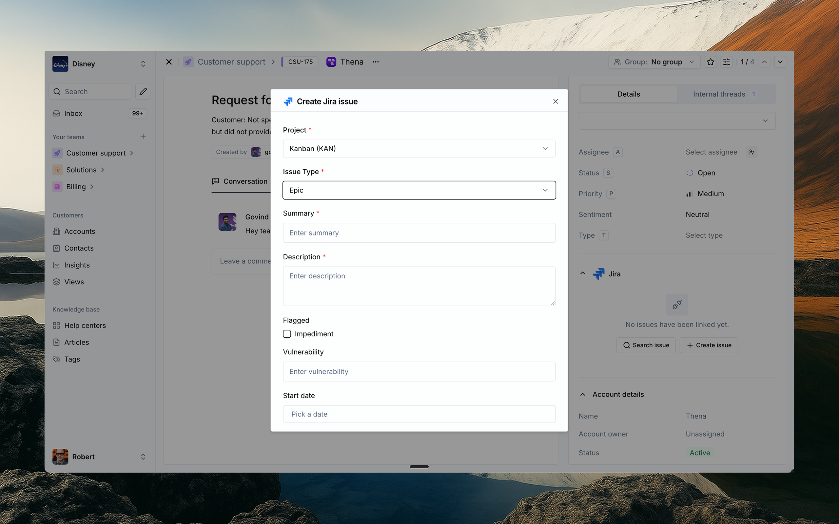Click the Search issue button
This screenshot has width=839, height=524.
(646, 345)
